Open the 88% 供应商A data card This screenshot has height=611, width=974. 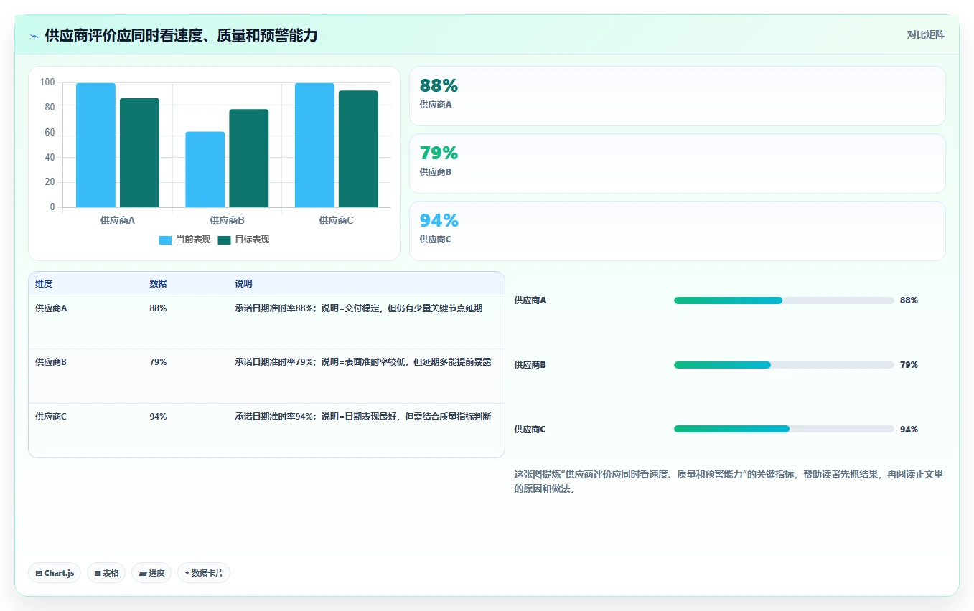[x=677, y=96]
